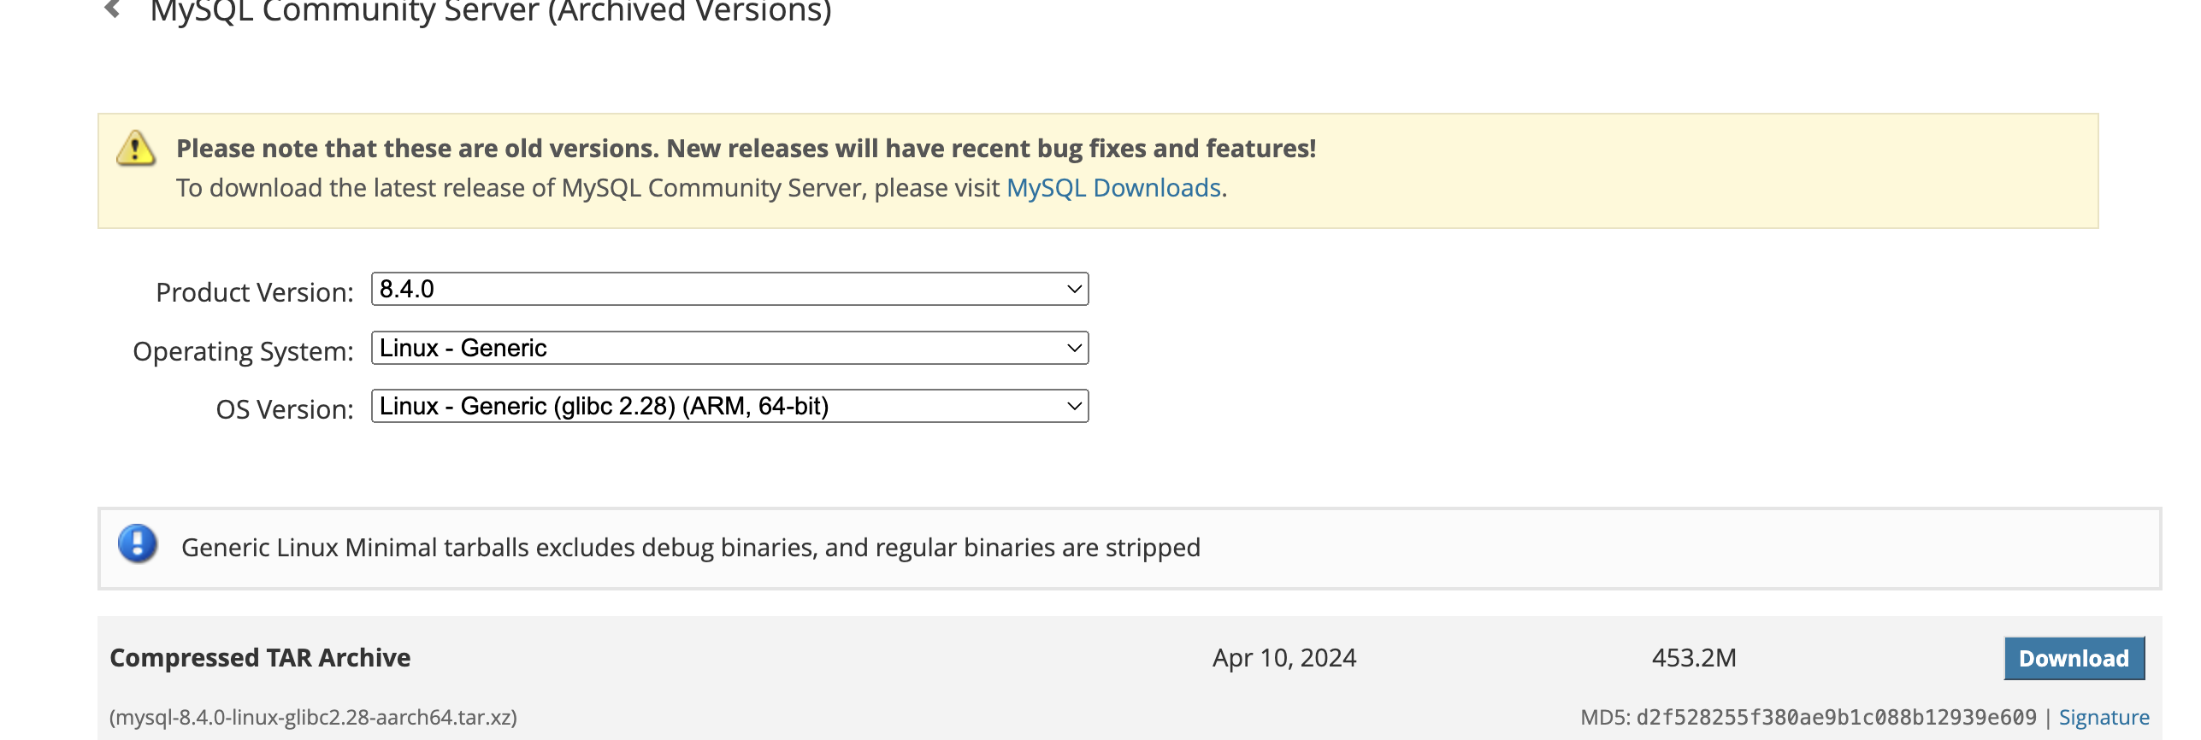This screenshot has width=2201, height=740.
Task: Click the Product Version label
Action: [x=255, y=292]
